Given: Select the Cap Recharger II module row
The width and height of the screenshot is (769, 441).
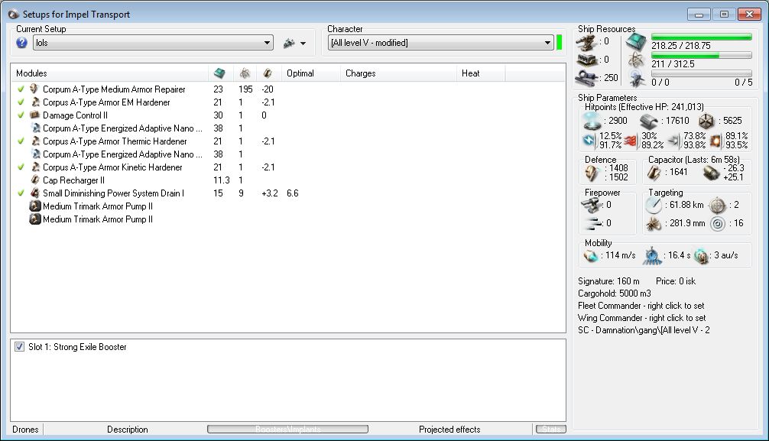Looking at the screenshot, I should pos(289,180).
